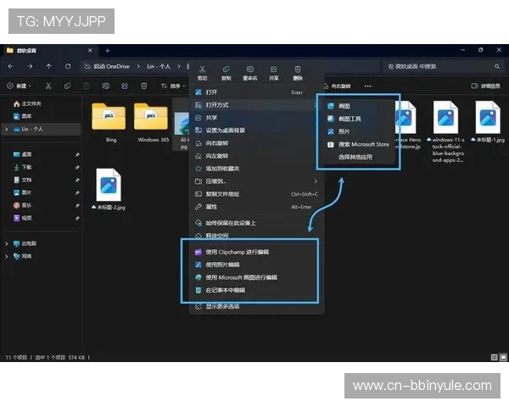Click the Cut (剪切) scissors icon in context menu
The height and width of the screenshot is (407, 509).
pyautogui.click(x=202, y=69)
